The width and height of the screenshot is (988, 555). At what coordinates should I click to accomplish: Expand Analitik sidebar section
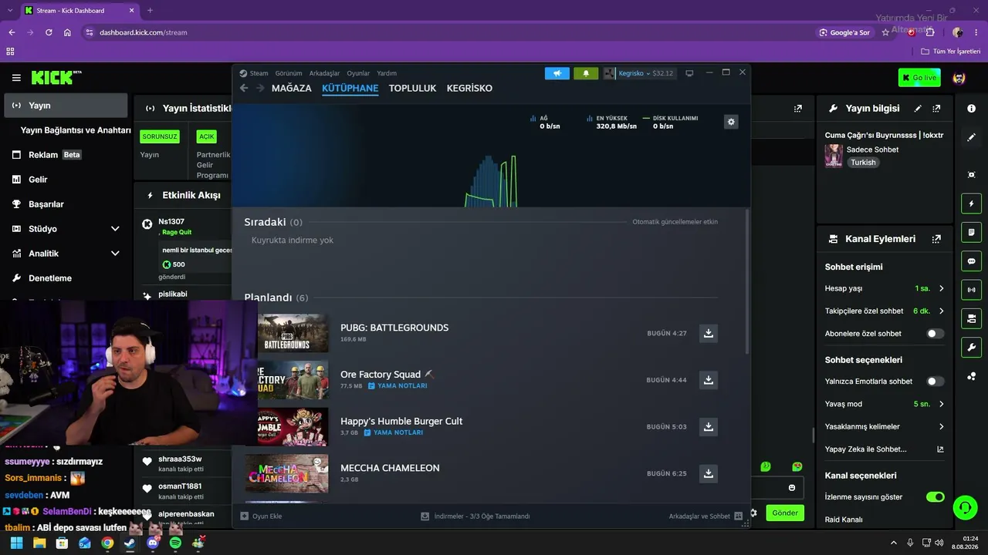(x=115, y=254)
